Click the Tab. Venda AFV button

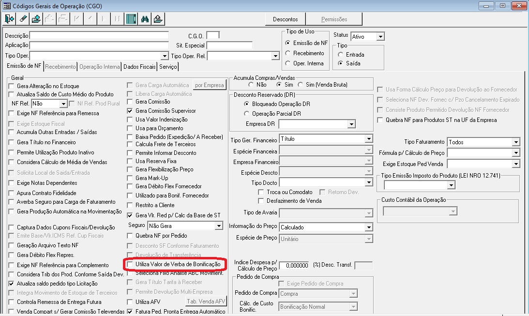tap(206, 301)
